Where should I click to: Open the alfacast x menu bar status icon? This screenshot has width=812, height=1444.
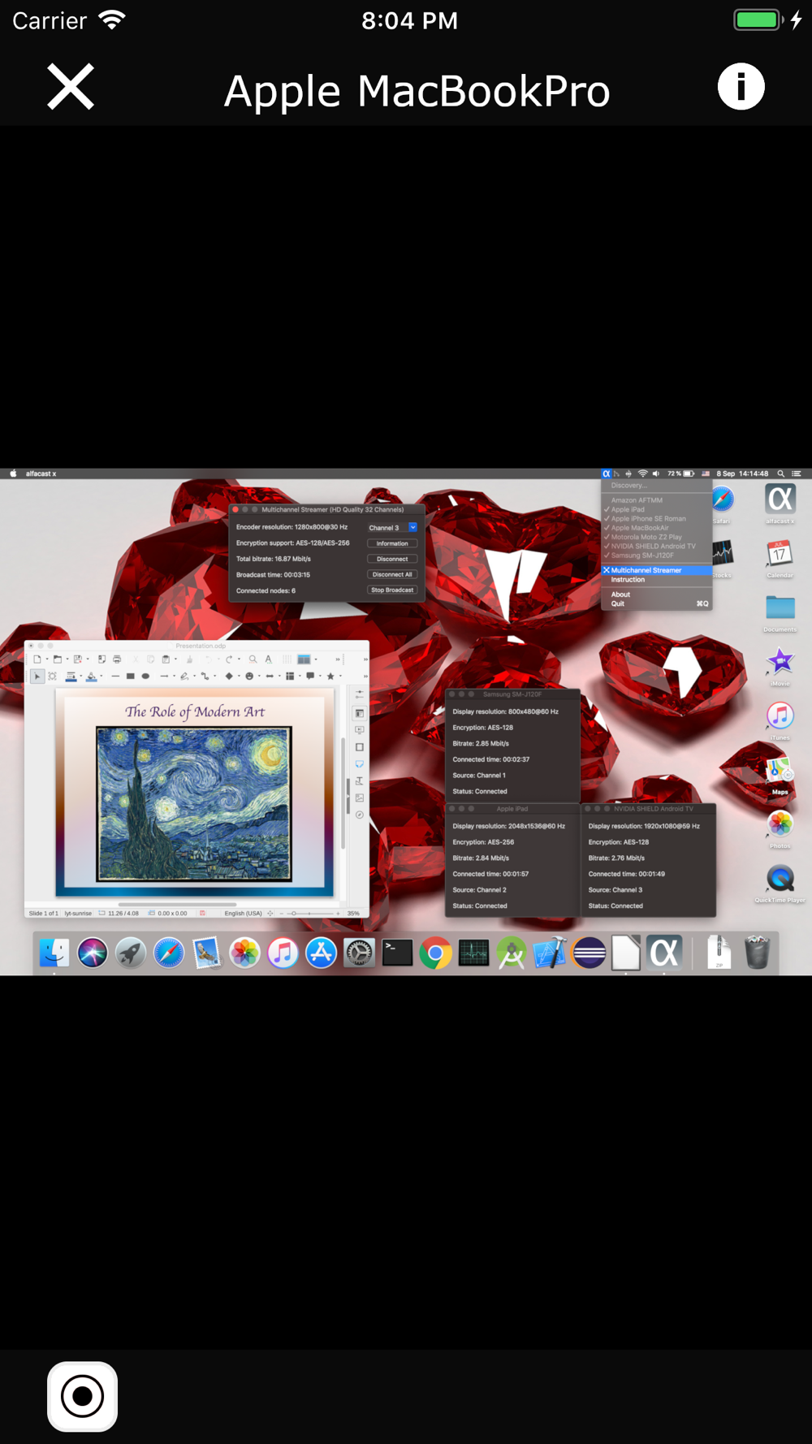point(606,473)
